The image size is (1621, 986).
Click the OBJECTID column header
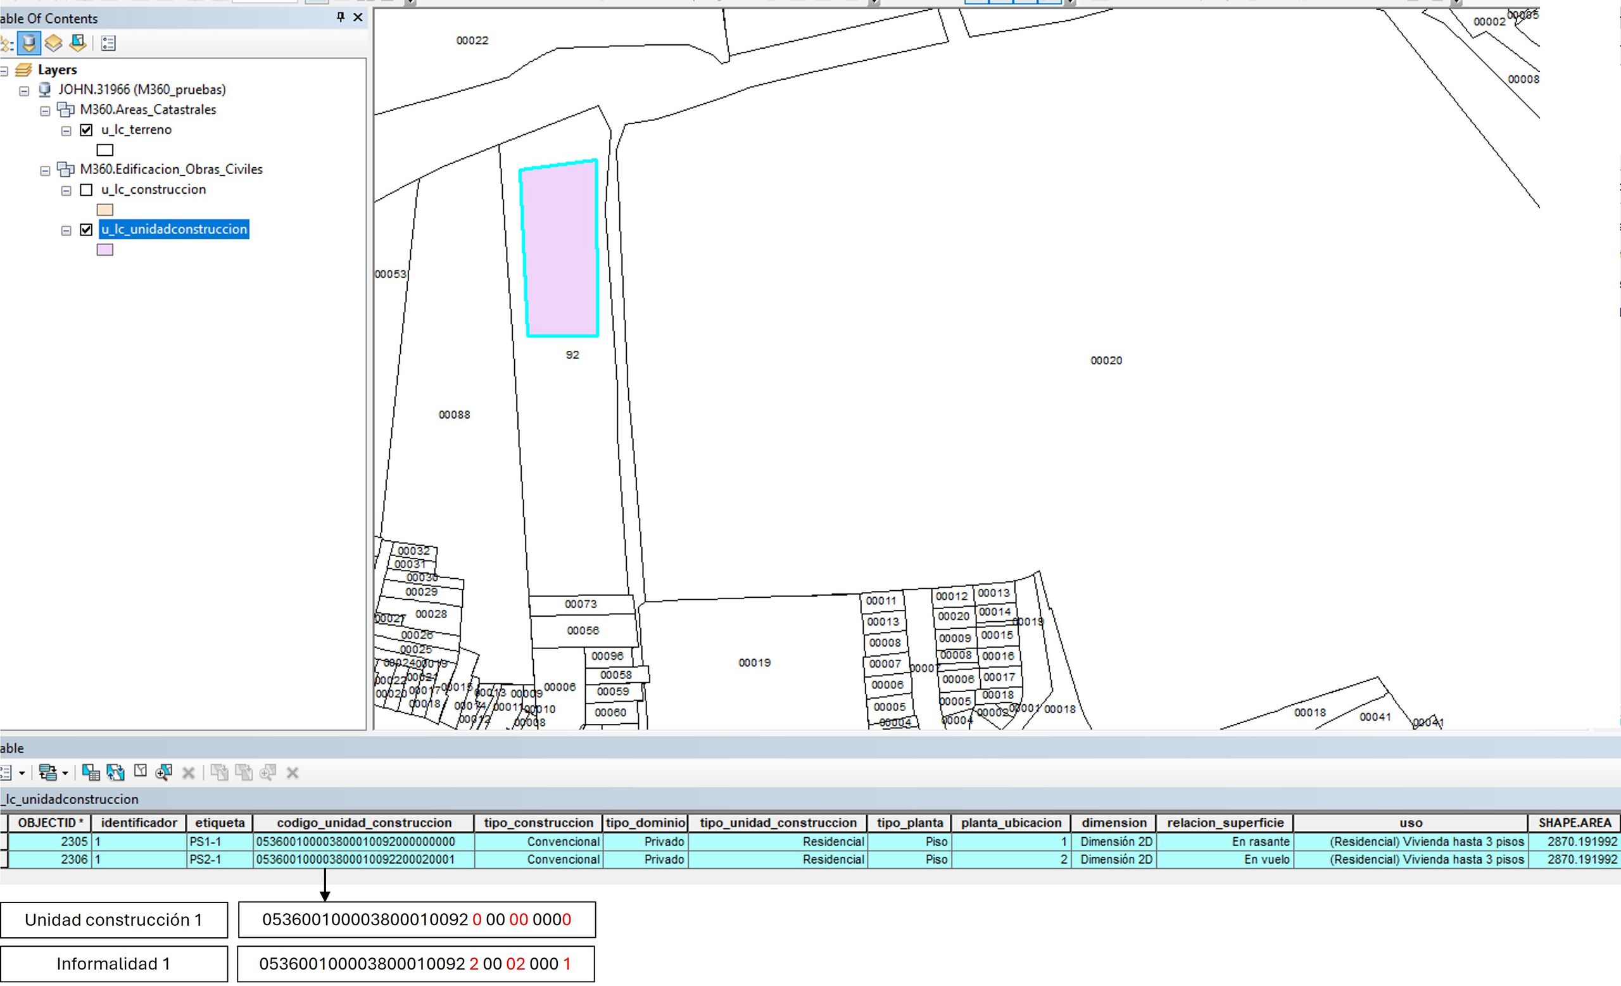pos(50,823)
